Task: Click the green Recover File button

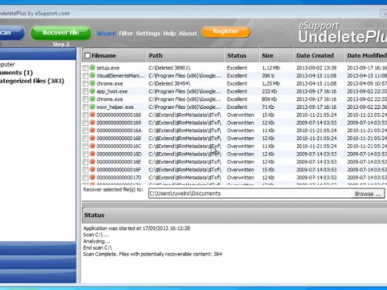Action: coord(61,33)
